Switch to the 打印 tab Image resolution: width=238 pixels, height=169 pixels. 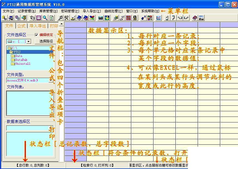tap(54, 26)
